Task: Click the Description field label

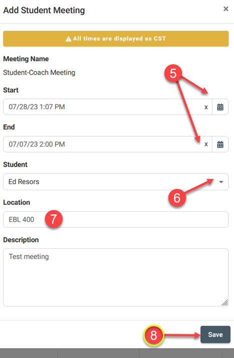Action: click(x=21, y=240)
